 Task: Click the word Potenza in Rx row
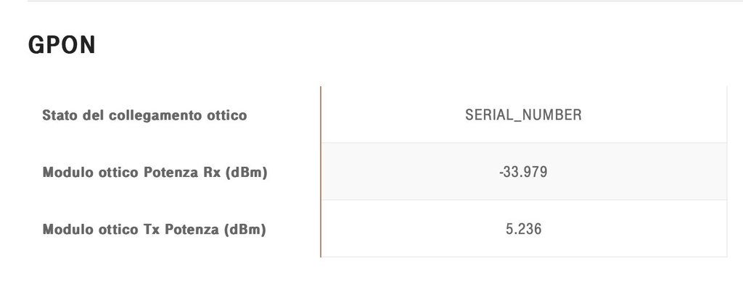click(x=171, y=172)
